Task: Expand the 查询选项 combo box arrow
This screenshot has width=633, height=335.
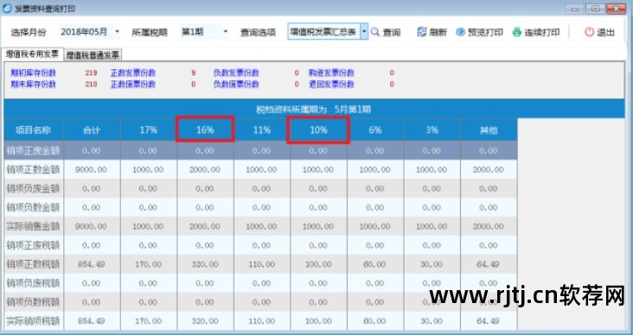Action: [364, 31]
